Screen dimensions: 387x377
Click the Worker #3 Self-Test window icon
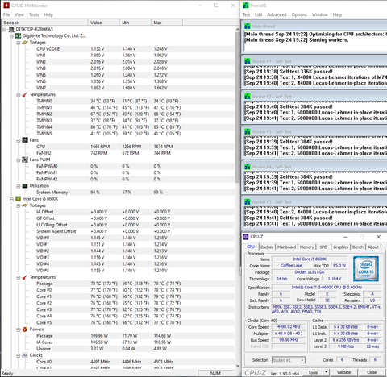point(248,131)
